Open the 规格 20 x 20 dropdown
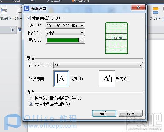This screenshot has width=164, height=132. tap(65, 26)
